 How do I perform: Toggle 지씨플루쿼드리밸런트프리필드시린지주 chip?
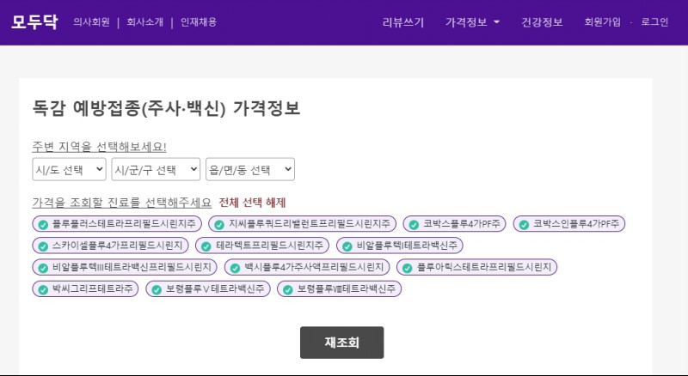[x=303, y=224]
